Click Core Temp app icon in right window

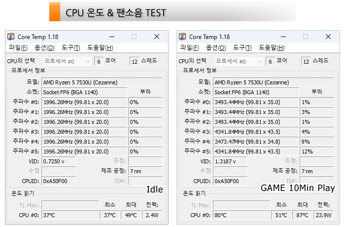[182, 37]
